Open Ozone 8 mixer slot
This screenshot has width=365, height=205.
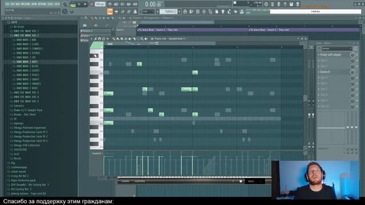325,72
